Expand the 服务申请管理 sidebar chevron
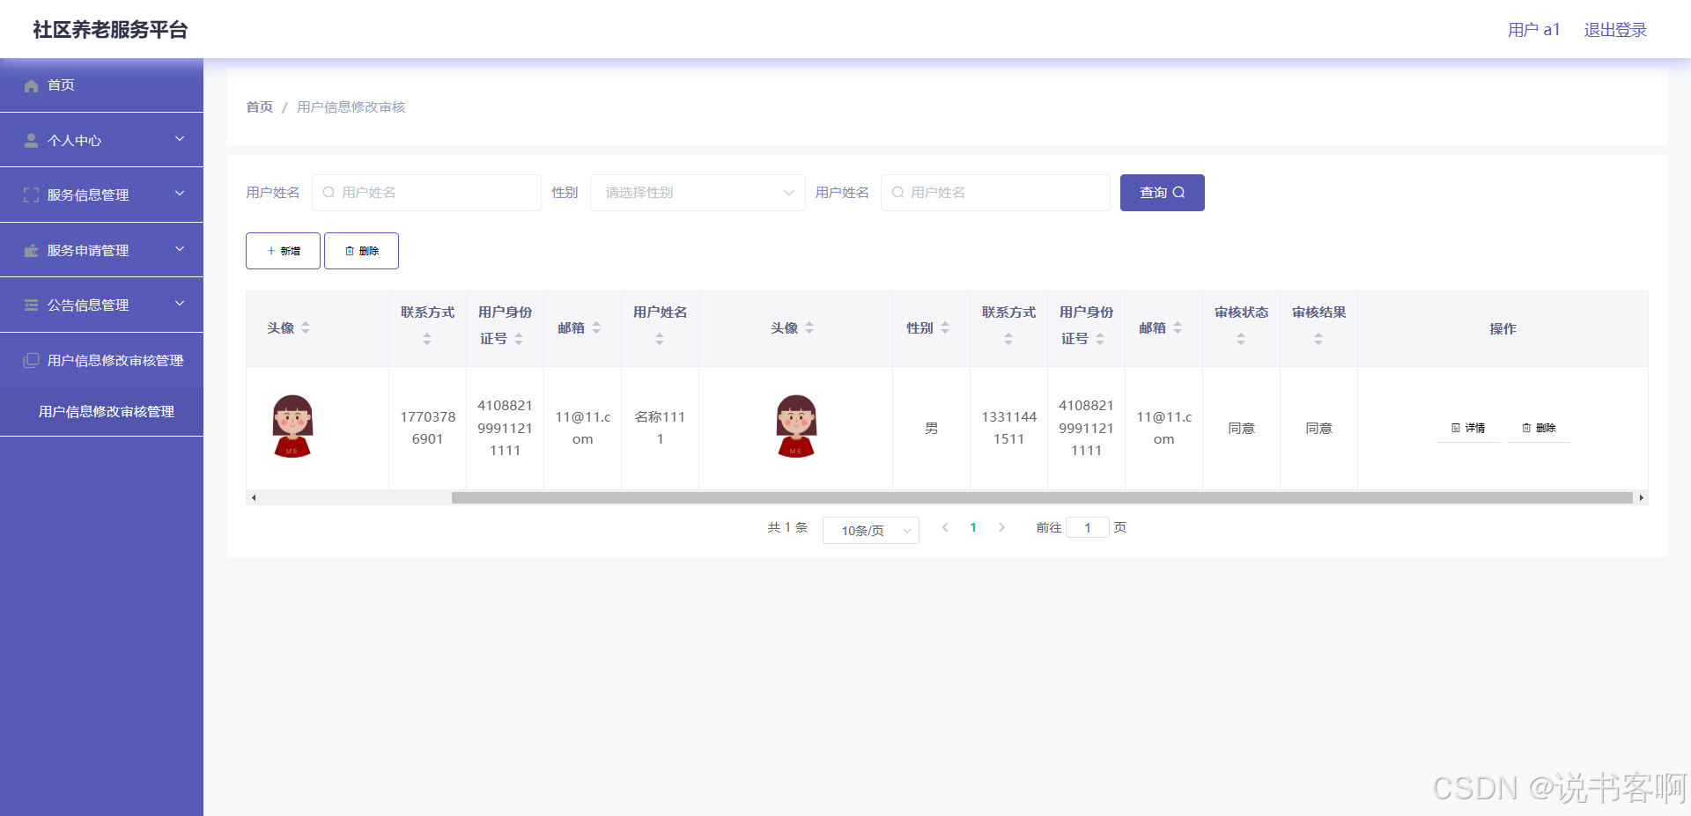Image resolution: width=1691 pixels, height=816 pixels. coord(180,249)
